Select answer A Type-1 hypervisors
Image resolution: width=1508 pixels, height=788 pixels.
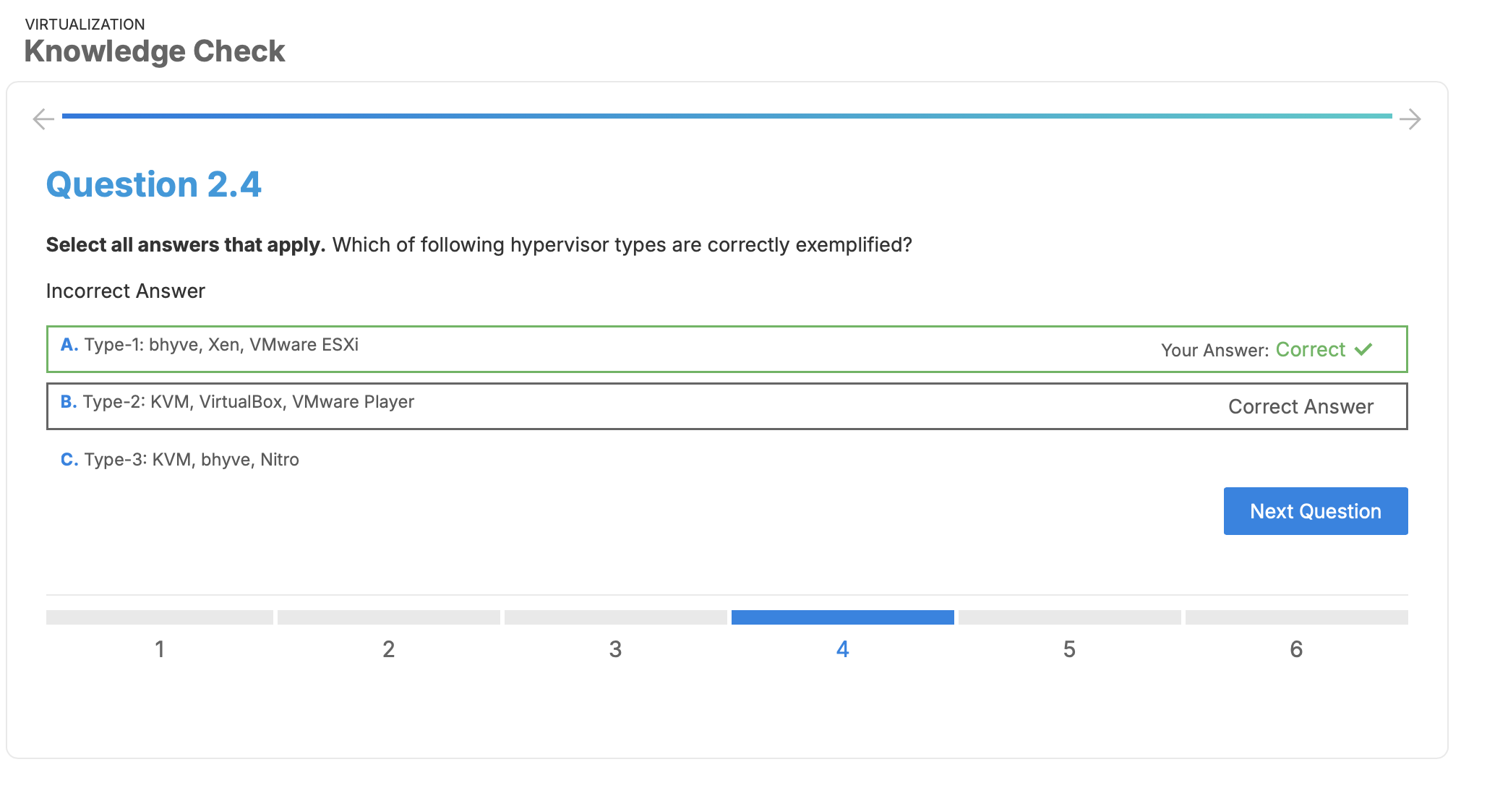220,345
